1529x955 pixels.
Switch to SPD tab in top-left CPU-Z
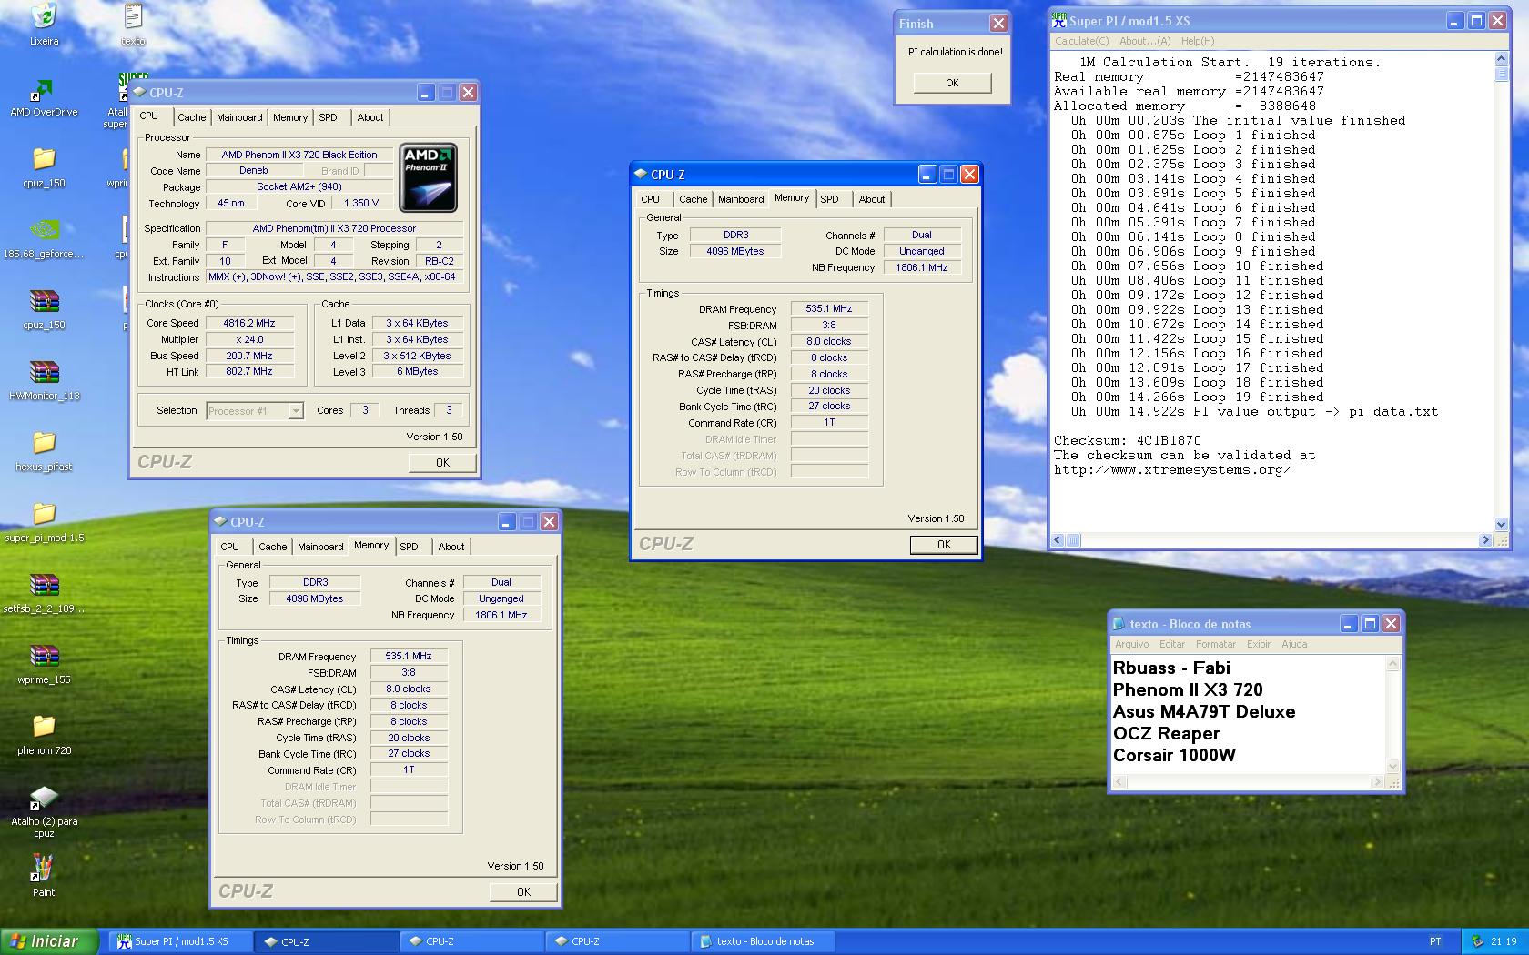329,117
